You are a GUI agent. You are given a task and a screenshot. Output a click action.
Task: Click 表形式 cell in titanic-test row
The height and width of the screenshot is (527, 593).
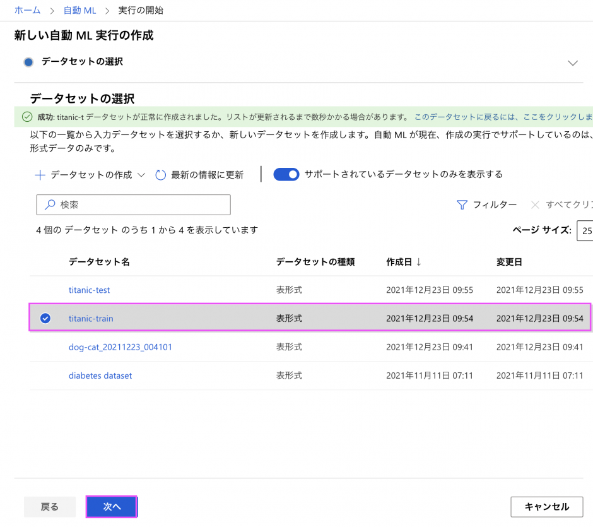(289, 290)
